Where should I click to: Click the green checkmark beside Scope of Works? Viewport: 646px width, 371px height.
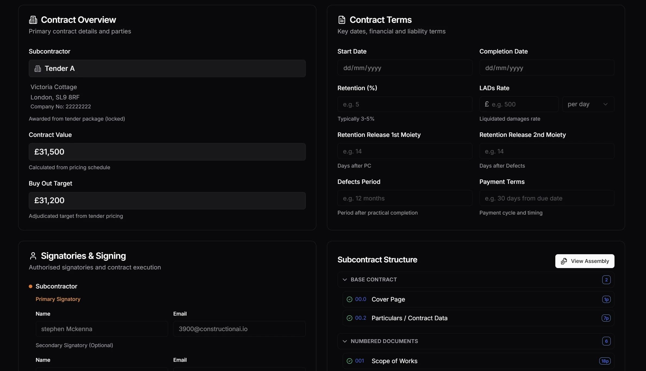(x=350, y=361)
